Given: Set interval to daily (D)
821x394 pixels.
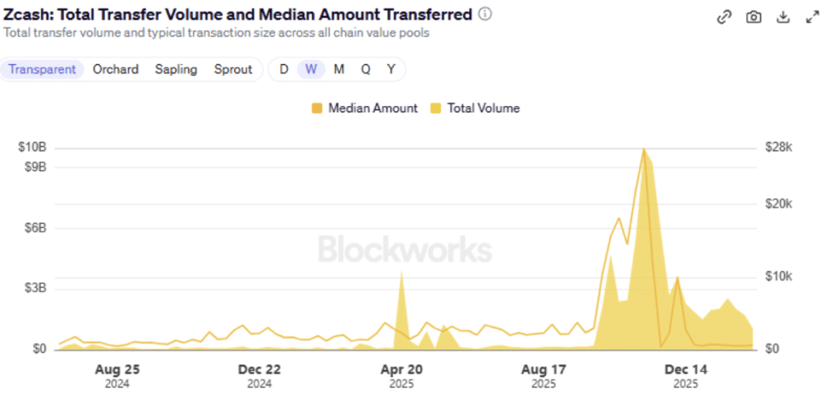Looking at the screenshot, I should pyautogui.click(x=284, y=69).
